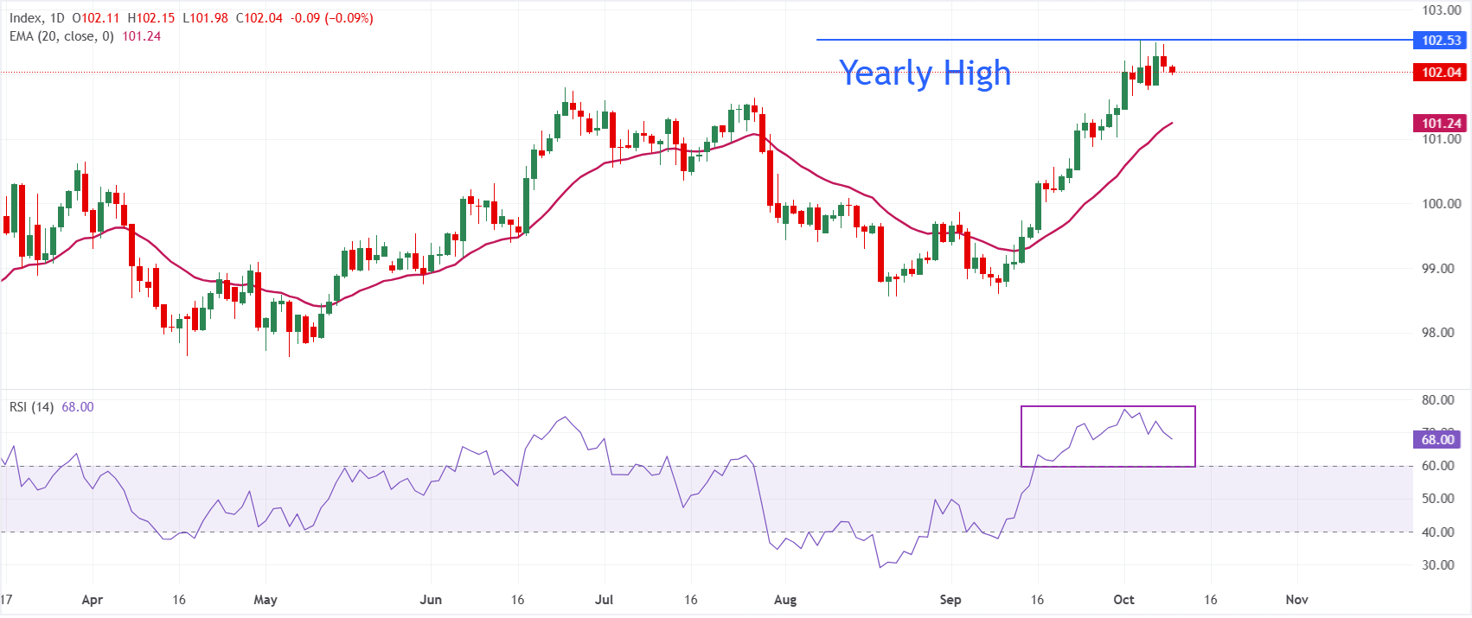This screenshot has height=618, width=1472.
Task: Click the 103.00 level on price axis
Action: pyautogui.click(x=1442, y=10)
